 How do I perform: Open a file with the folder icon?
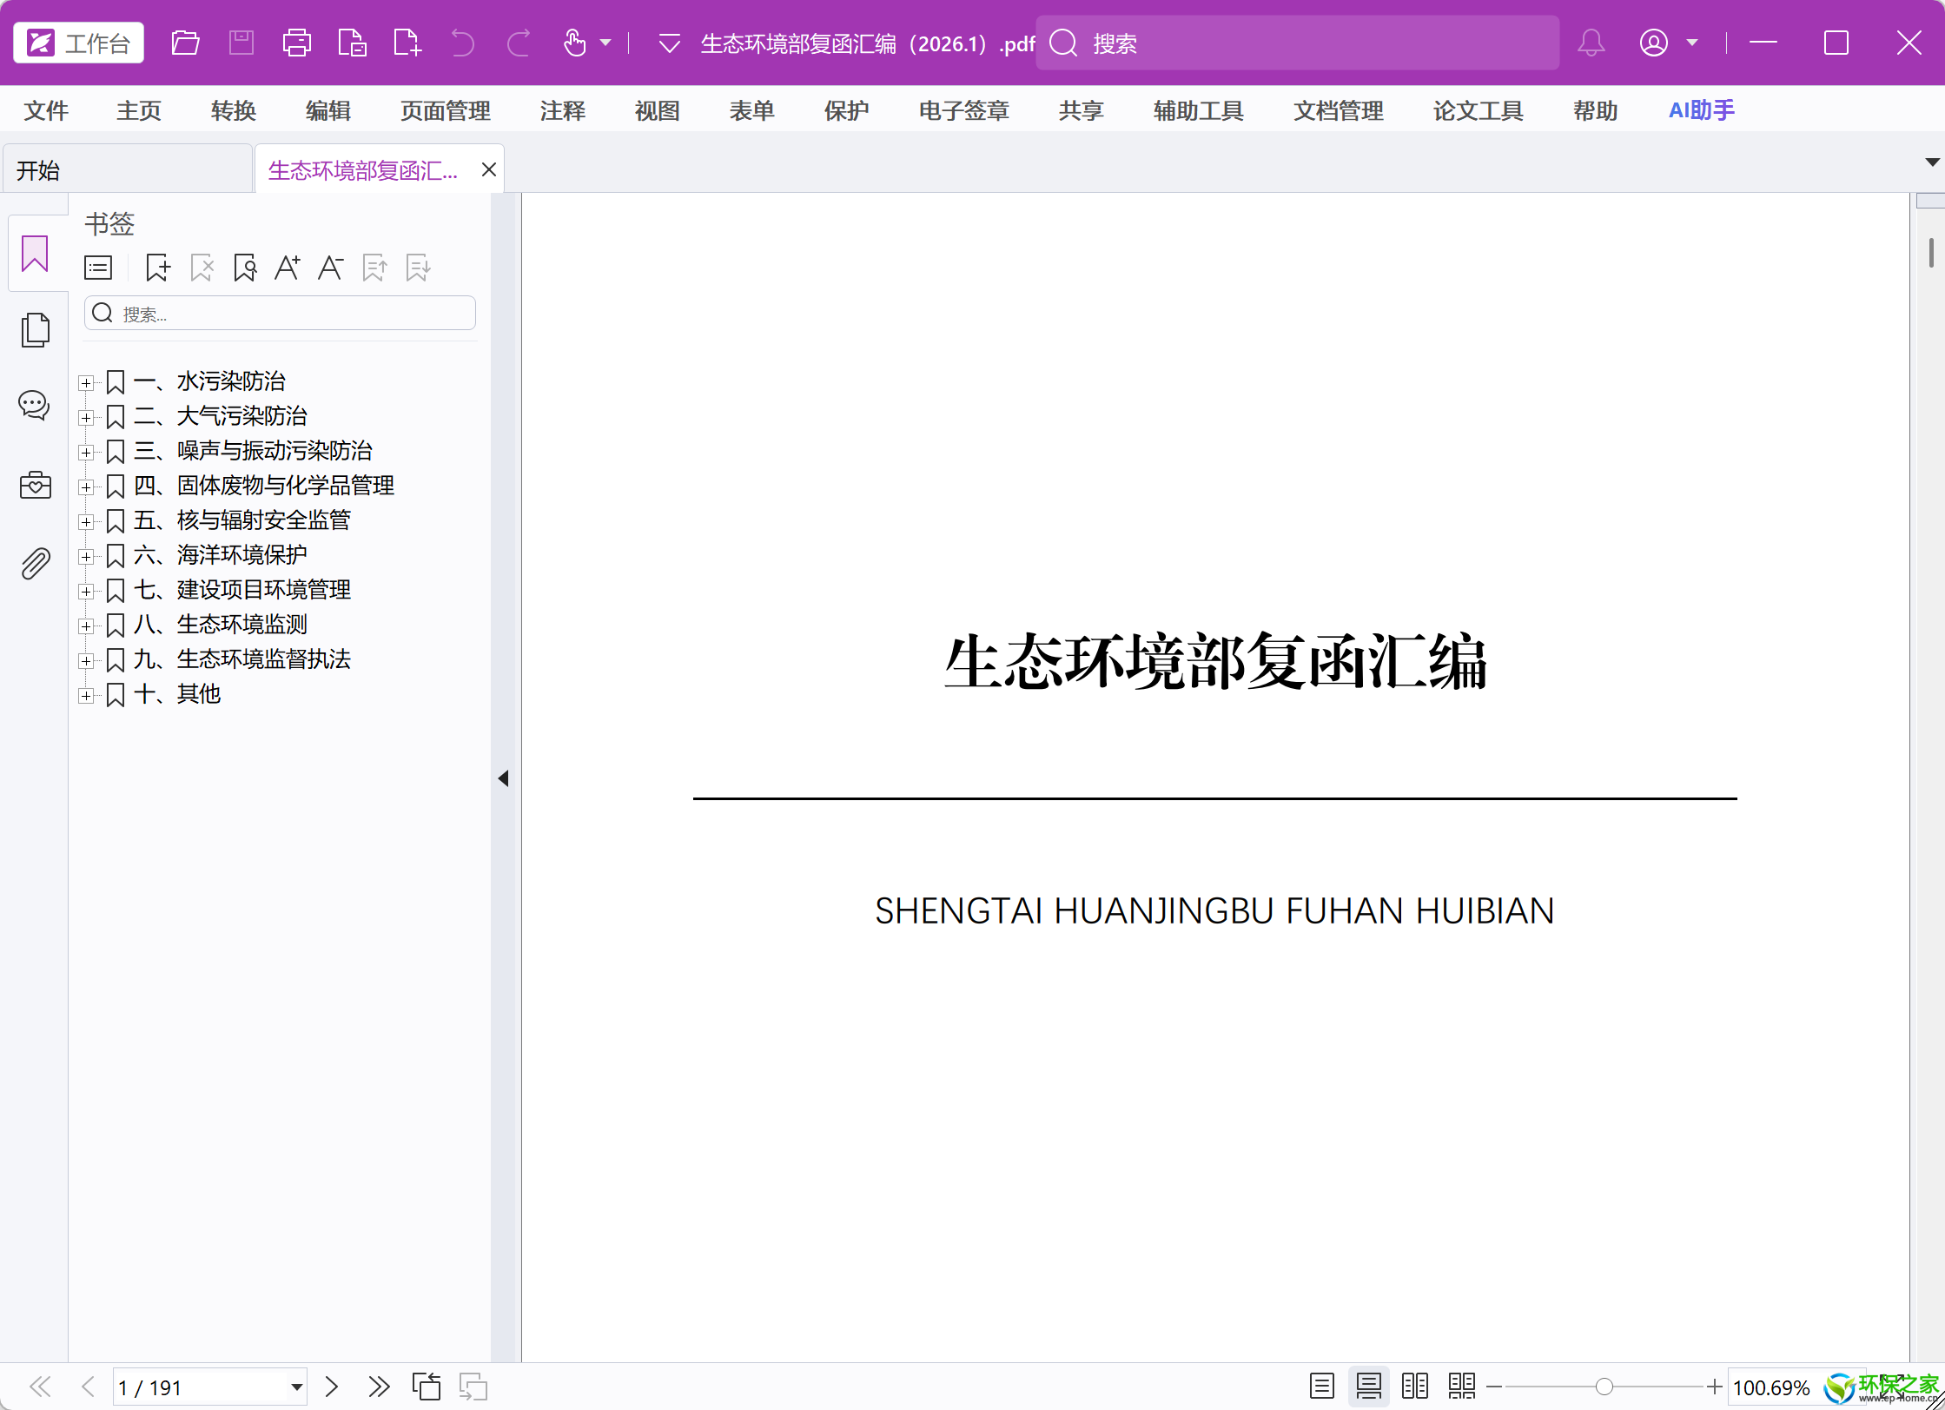pos(185,43)
